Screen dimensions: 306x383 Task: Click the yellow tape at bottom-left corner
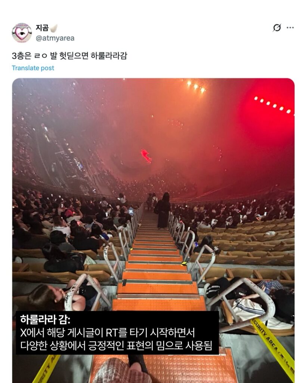pyautogui.click(x=46, y=369)
